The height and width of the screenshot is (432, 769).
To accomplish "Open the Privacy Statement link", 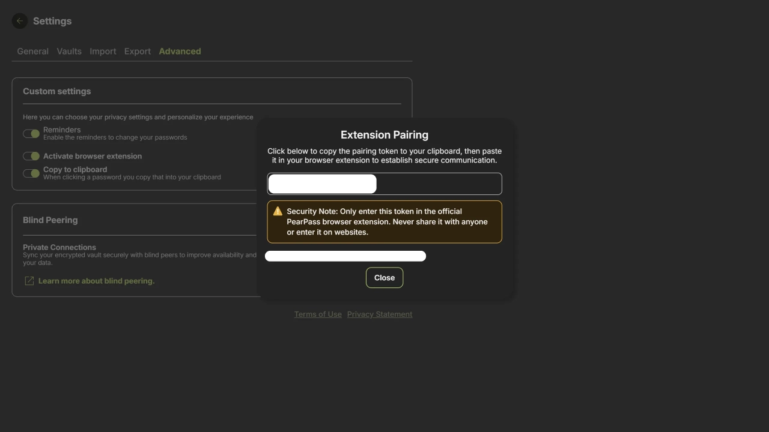I will point(380,314).
